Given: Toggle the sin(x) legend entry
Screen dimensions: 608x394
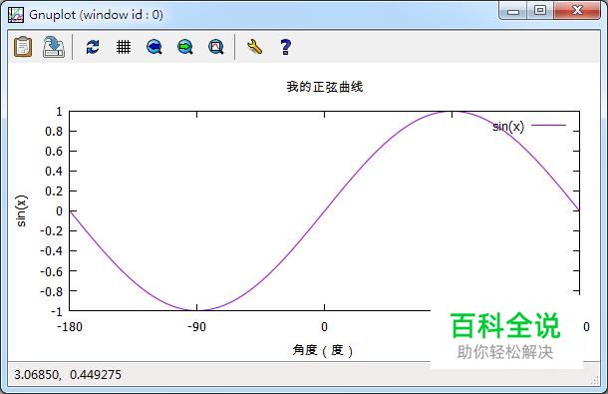Looking at the screenshot, I should click(508, 126).
